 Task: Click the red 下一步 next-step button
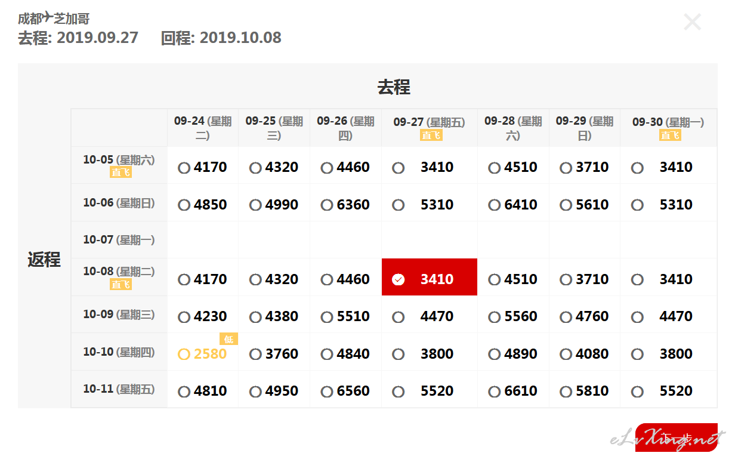click(x=676, y=439)
